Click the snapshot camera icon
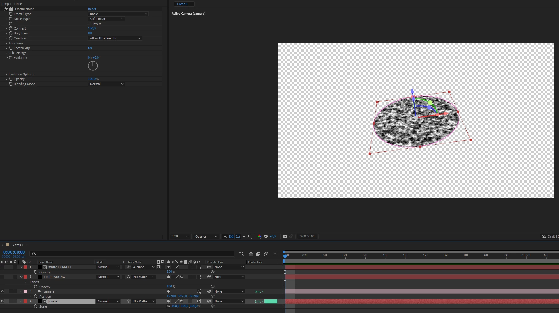This screenshot has width=559, height=313. [285, 237]
